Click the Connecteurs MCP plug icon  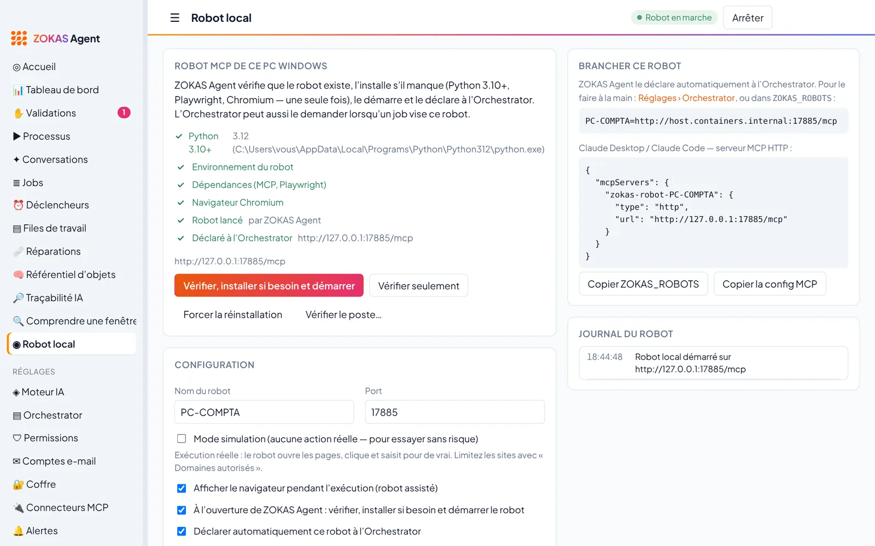point(18,508)
